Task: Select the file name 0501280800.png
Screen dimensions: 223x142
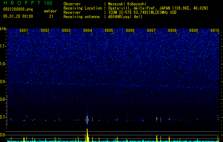Action: 18,9
